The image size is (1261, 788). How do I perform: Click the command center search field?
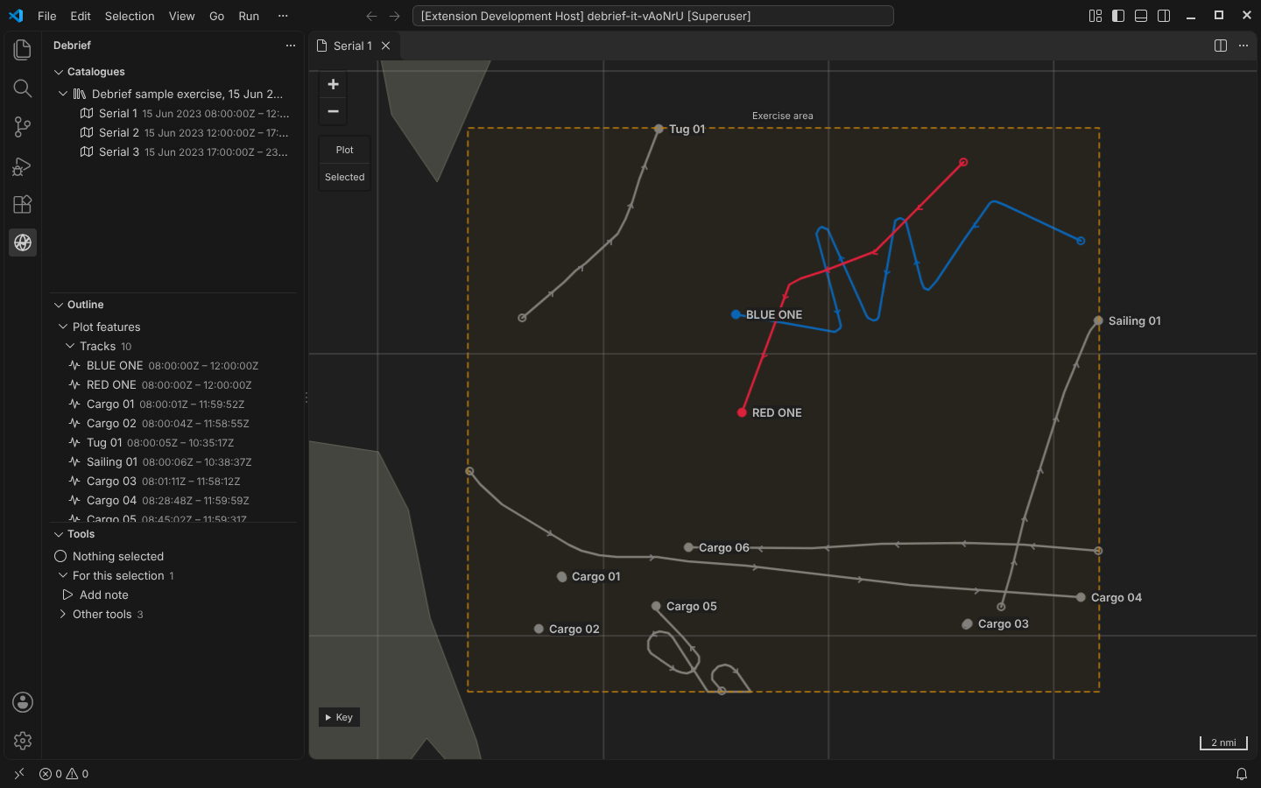pos(652,16)
